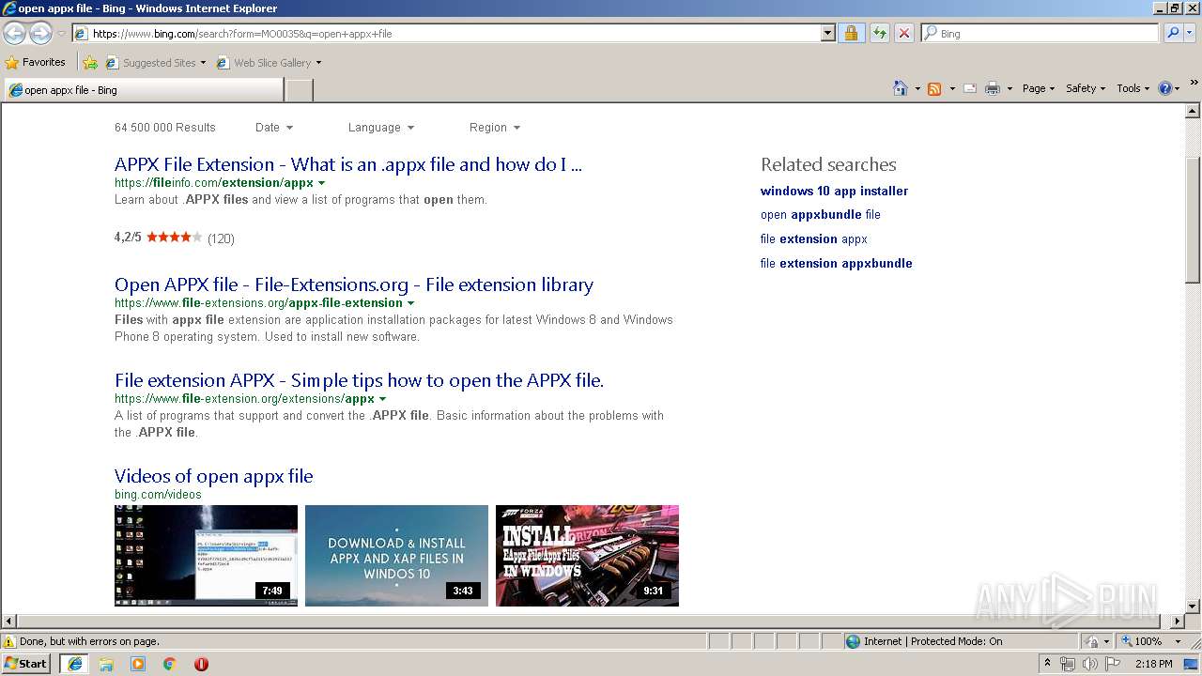Open 'Videos of open appx file' link

tap(214, 476)
